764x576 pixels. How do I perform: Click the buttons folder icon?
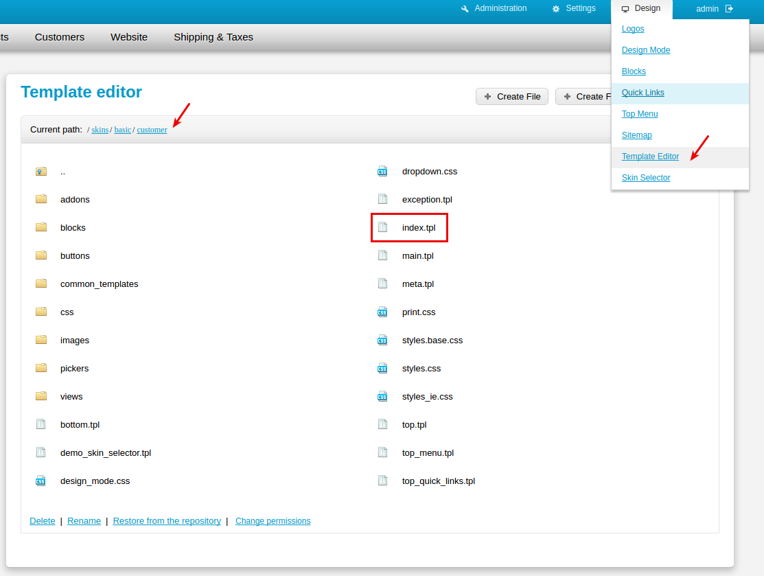pyautogui.click(x=41, y=255)
